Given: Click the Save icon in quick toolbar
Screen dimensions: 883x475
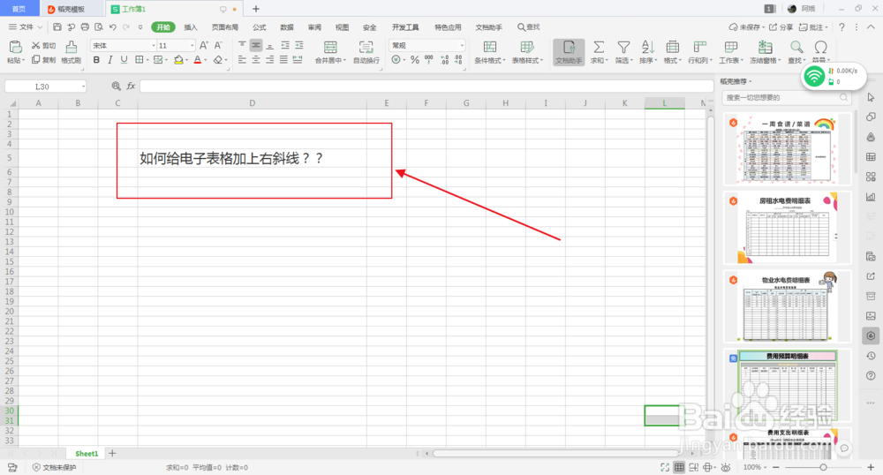Looking at the screenshot, I should pos(57,27).
